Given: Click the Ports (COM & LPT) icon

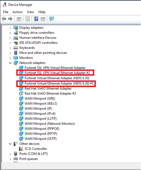Looking at the screenshot, I should tap(16, 154).
